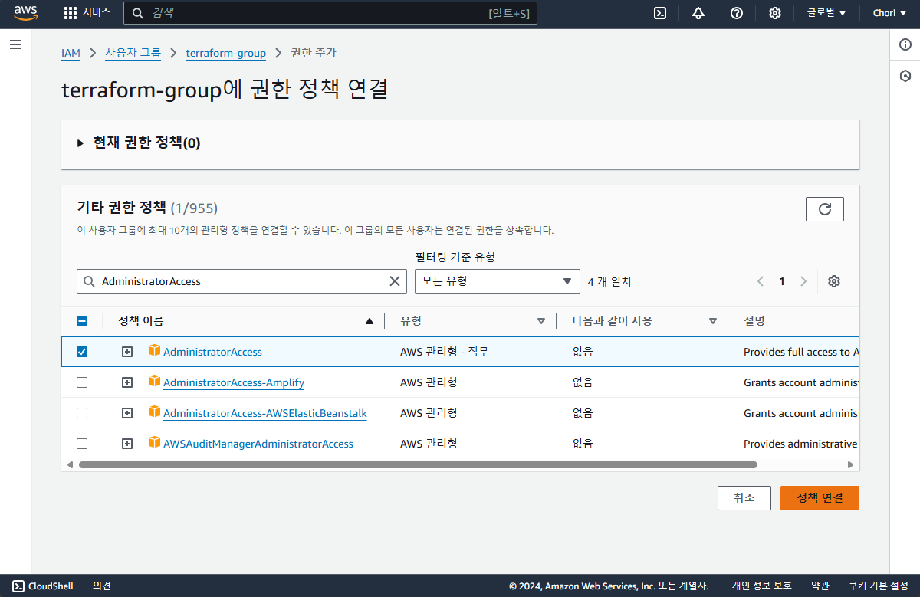The height and width of the screenshot is (597, 920).
Task: Open the notifications bell
Action: tap(698, 13)
